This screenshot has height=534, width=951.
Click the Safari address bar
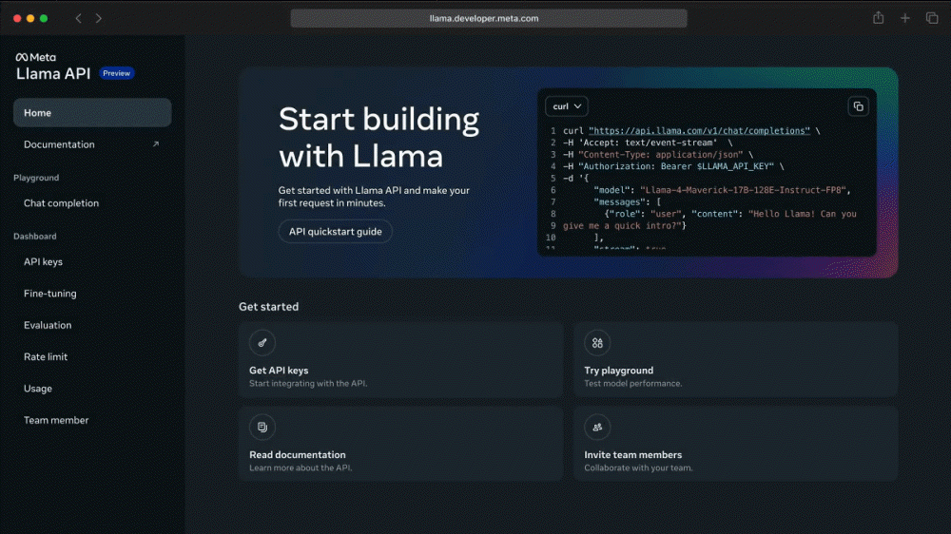click(x=489, y=18)
